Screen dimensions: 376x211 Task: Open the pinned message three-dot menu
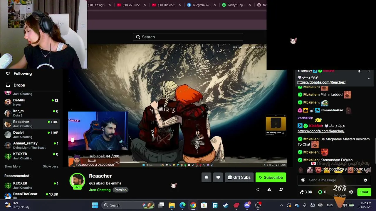(369, 71)
